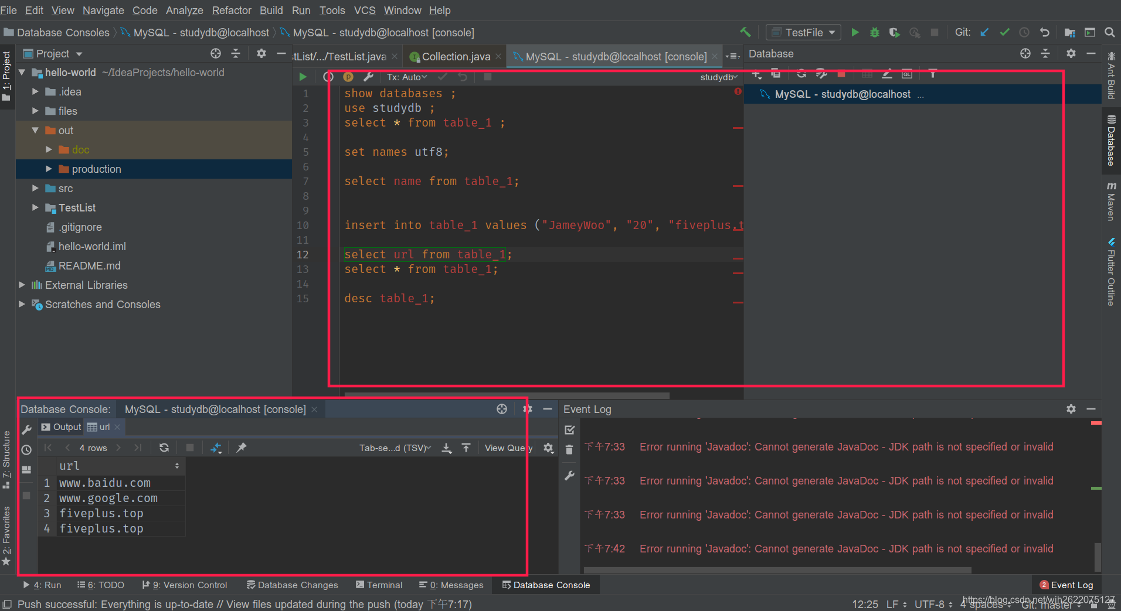Toggle the Maven tool window
The width and height of the screenshot is (1121, 611).
coord(1111,201)
